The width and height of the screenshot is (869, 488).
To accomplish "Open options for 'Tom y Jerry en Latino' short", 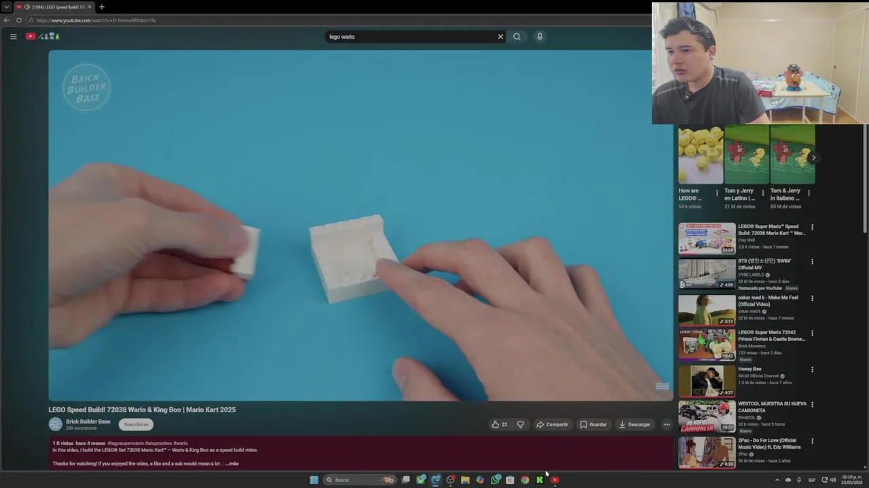I will (762, 193).
